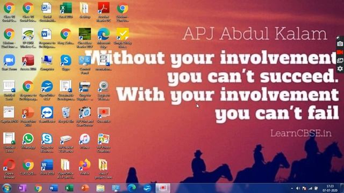344x193 pixels.
Task: Open ScreenRec settings gear icon
Action: point(340,69)
